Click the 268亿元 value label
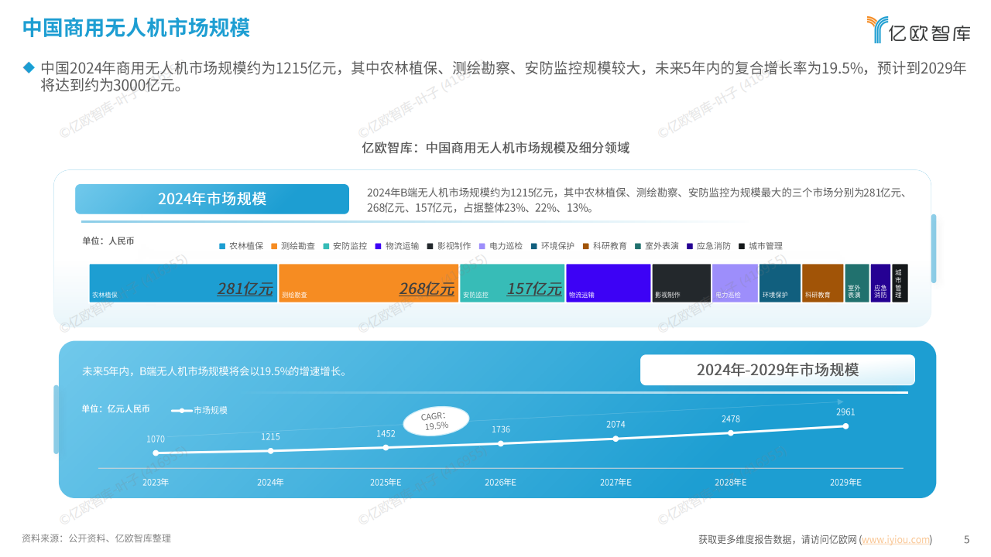 427,289
